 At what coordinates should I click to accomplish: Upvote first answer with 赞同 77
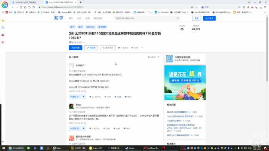click(x=75, y=97)
